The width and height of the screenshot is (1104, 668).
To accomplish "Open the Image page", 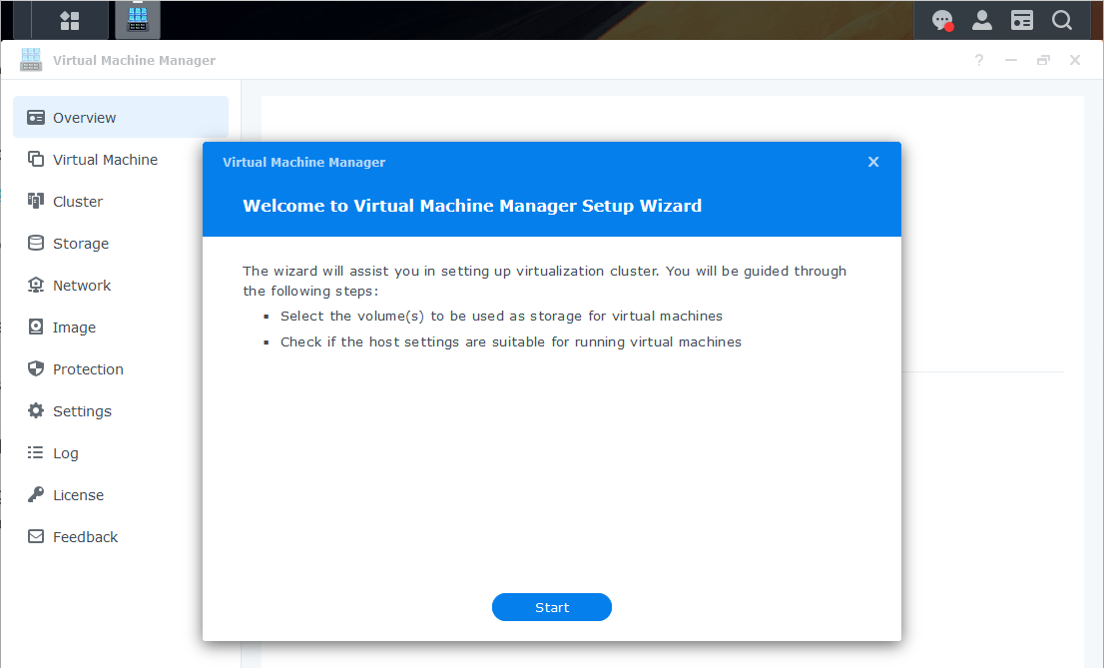I will tap(74, 328).
